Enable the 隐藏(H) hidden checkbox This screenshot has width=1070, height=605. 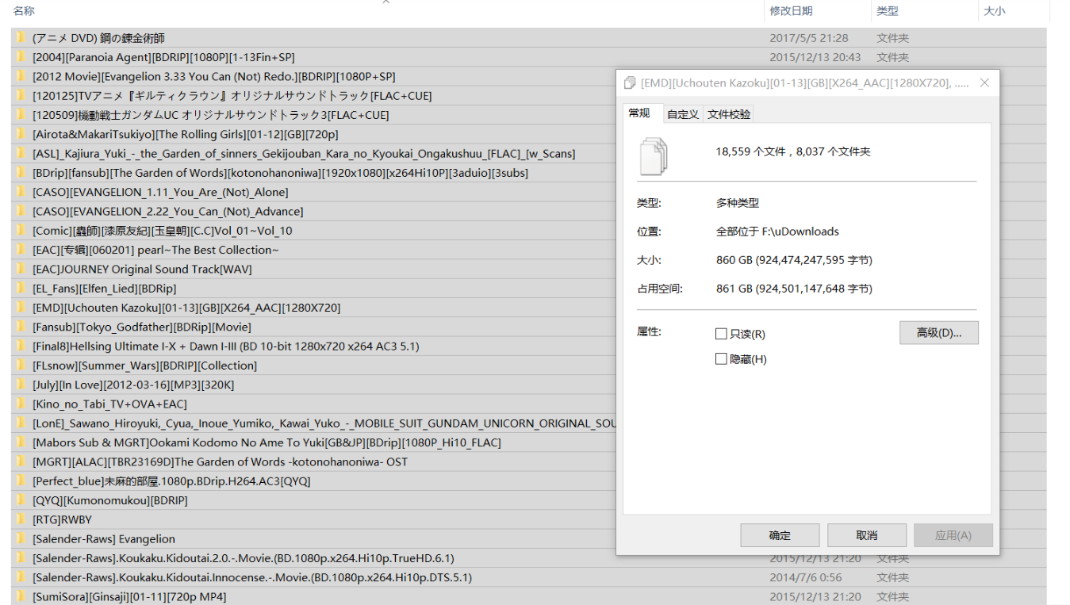721,359
